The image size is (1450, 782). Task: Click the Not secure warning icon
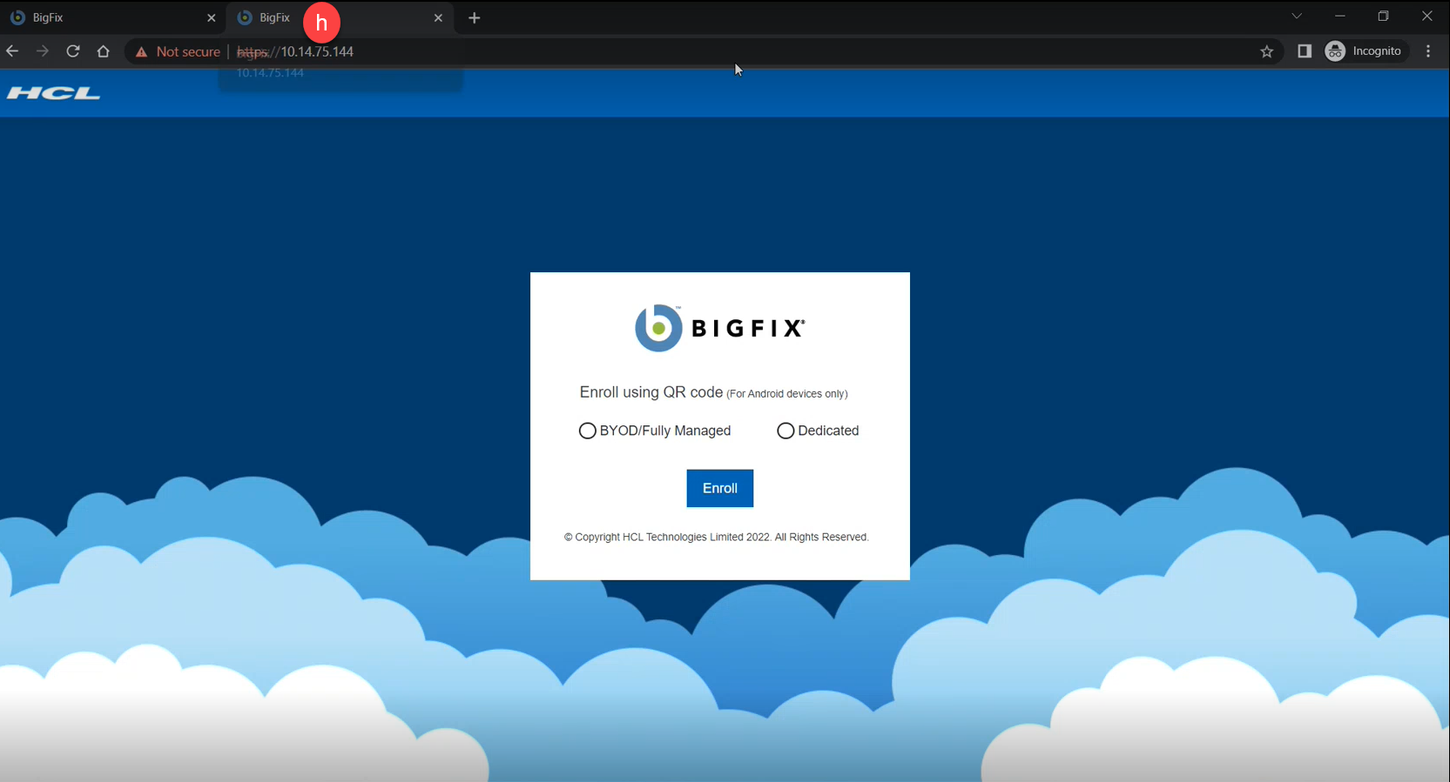click(x=141, y=52)
